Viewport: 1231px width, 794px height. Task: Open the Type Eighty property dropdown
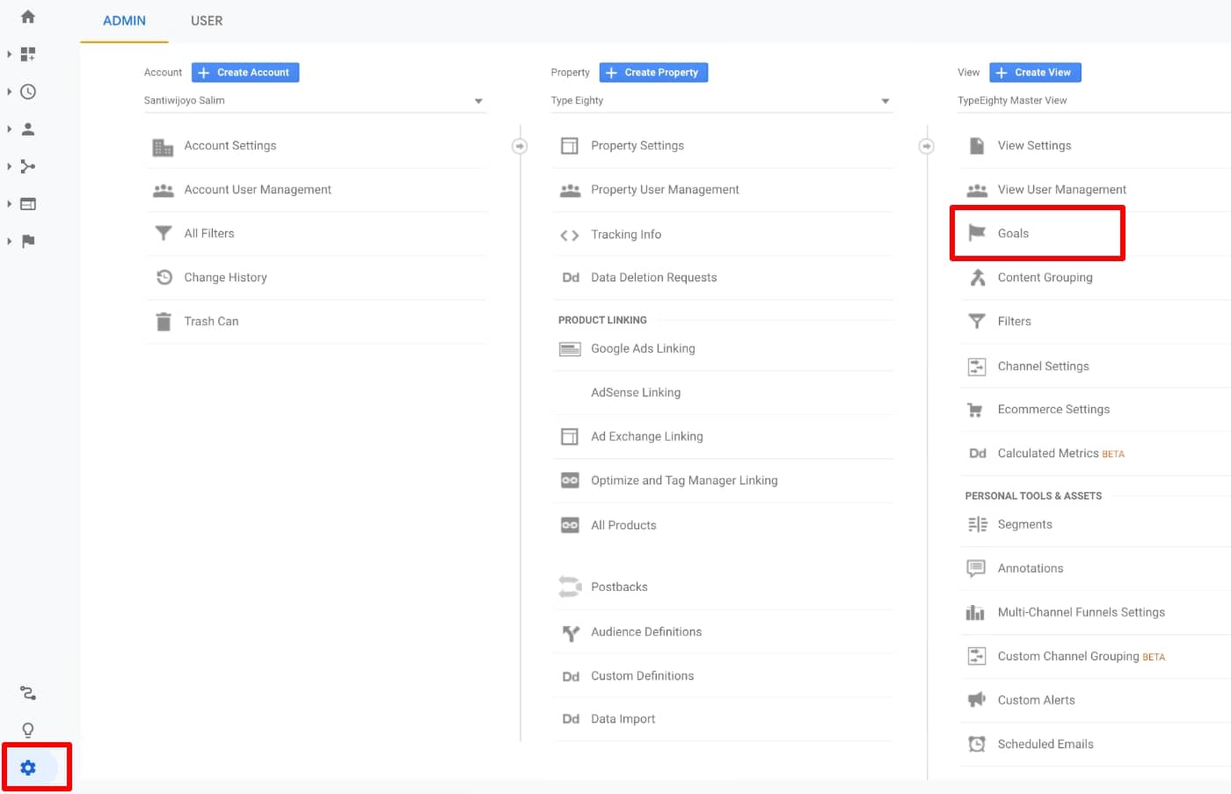point(721,100)
